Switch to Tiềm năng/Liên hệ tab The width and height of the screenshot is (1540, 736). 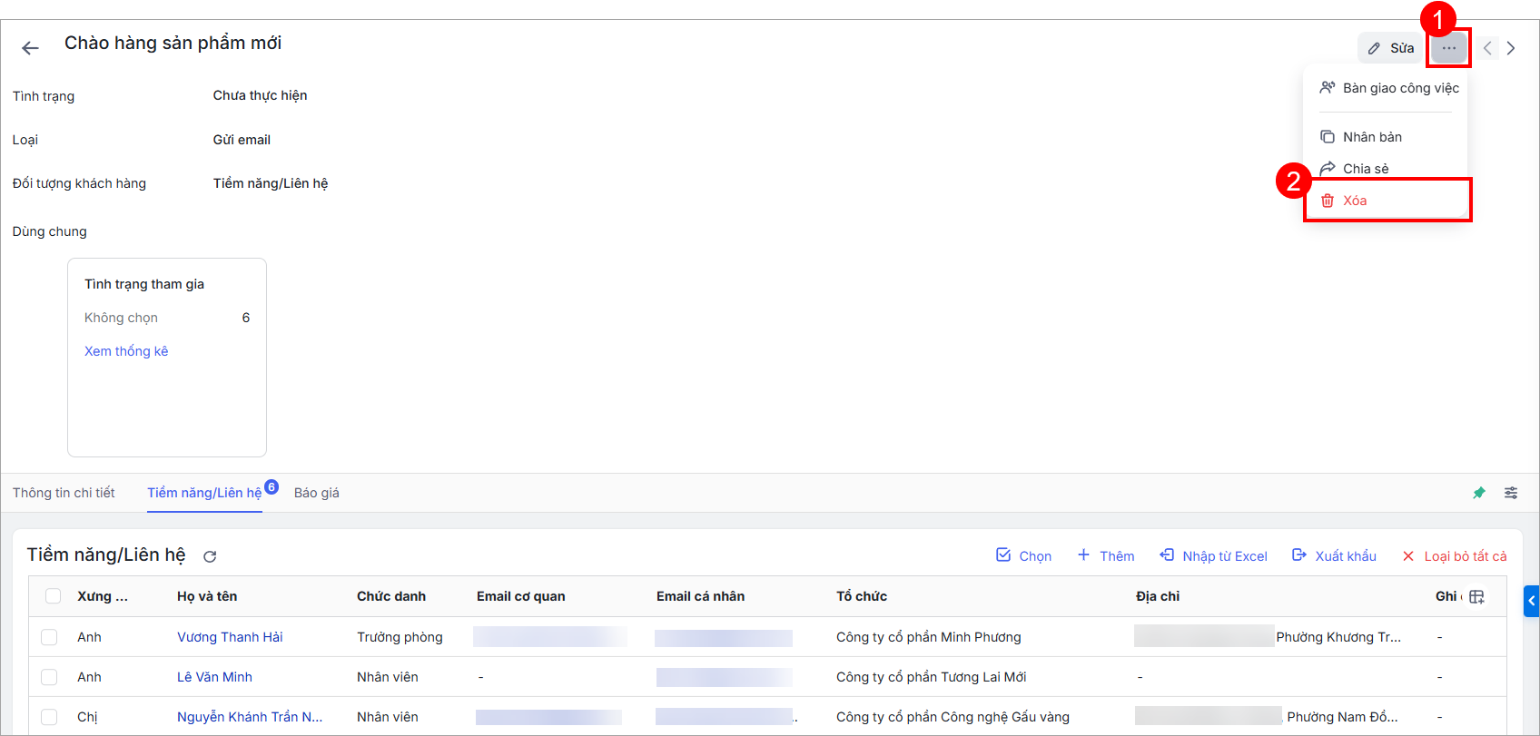pyautogui.click(x=204, y=493)
